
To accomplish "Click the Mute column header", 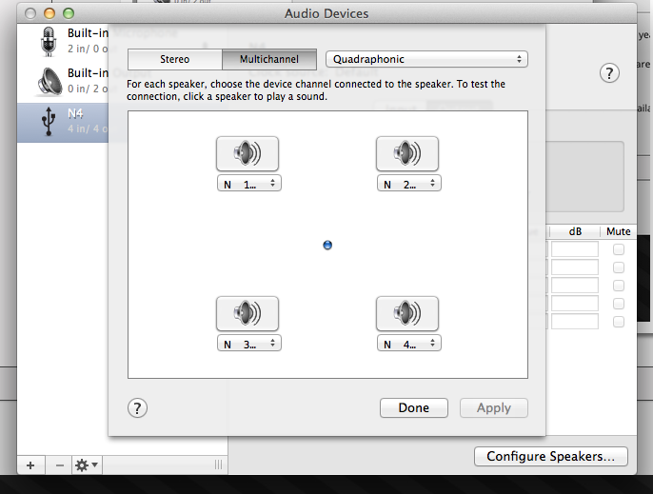I will [x=619, y=231].
